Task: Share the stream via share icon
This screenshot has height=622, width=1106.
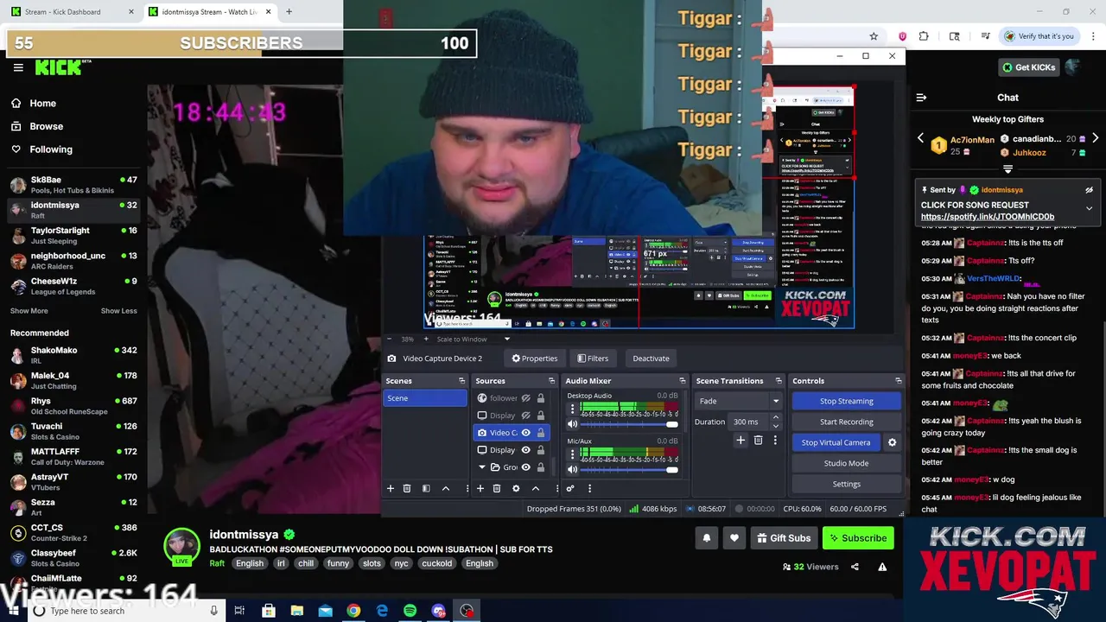Action: [x=855, y=567]
